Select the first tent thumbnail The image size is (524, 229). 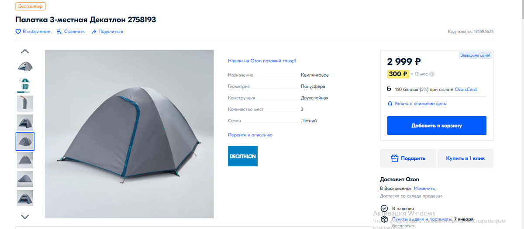pos(25,66)
